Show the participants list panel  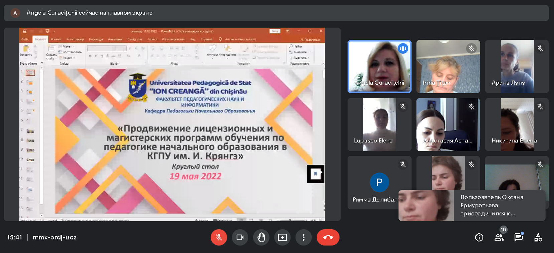click(499, 237)
